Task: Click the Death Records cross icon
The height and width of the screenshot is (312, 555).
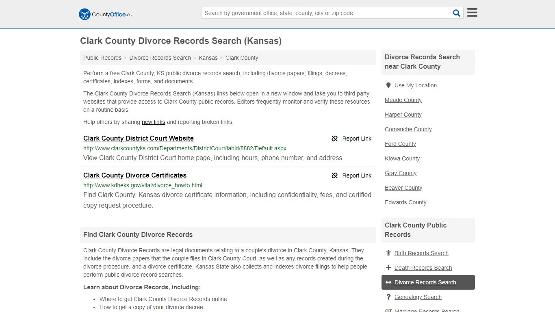Action: pos(388,268)
